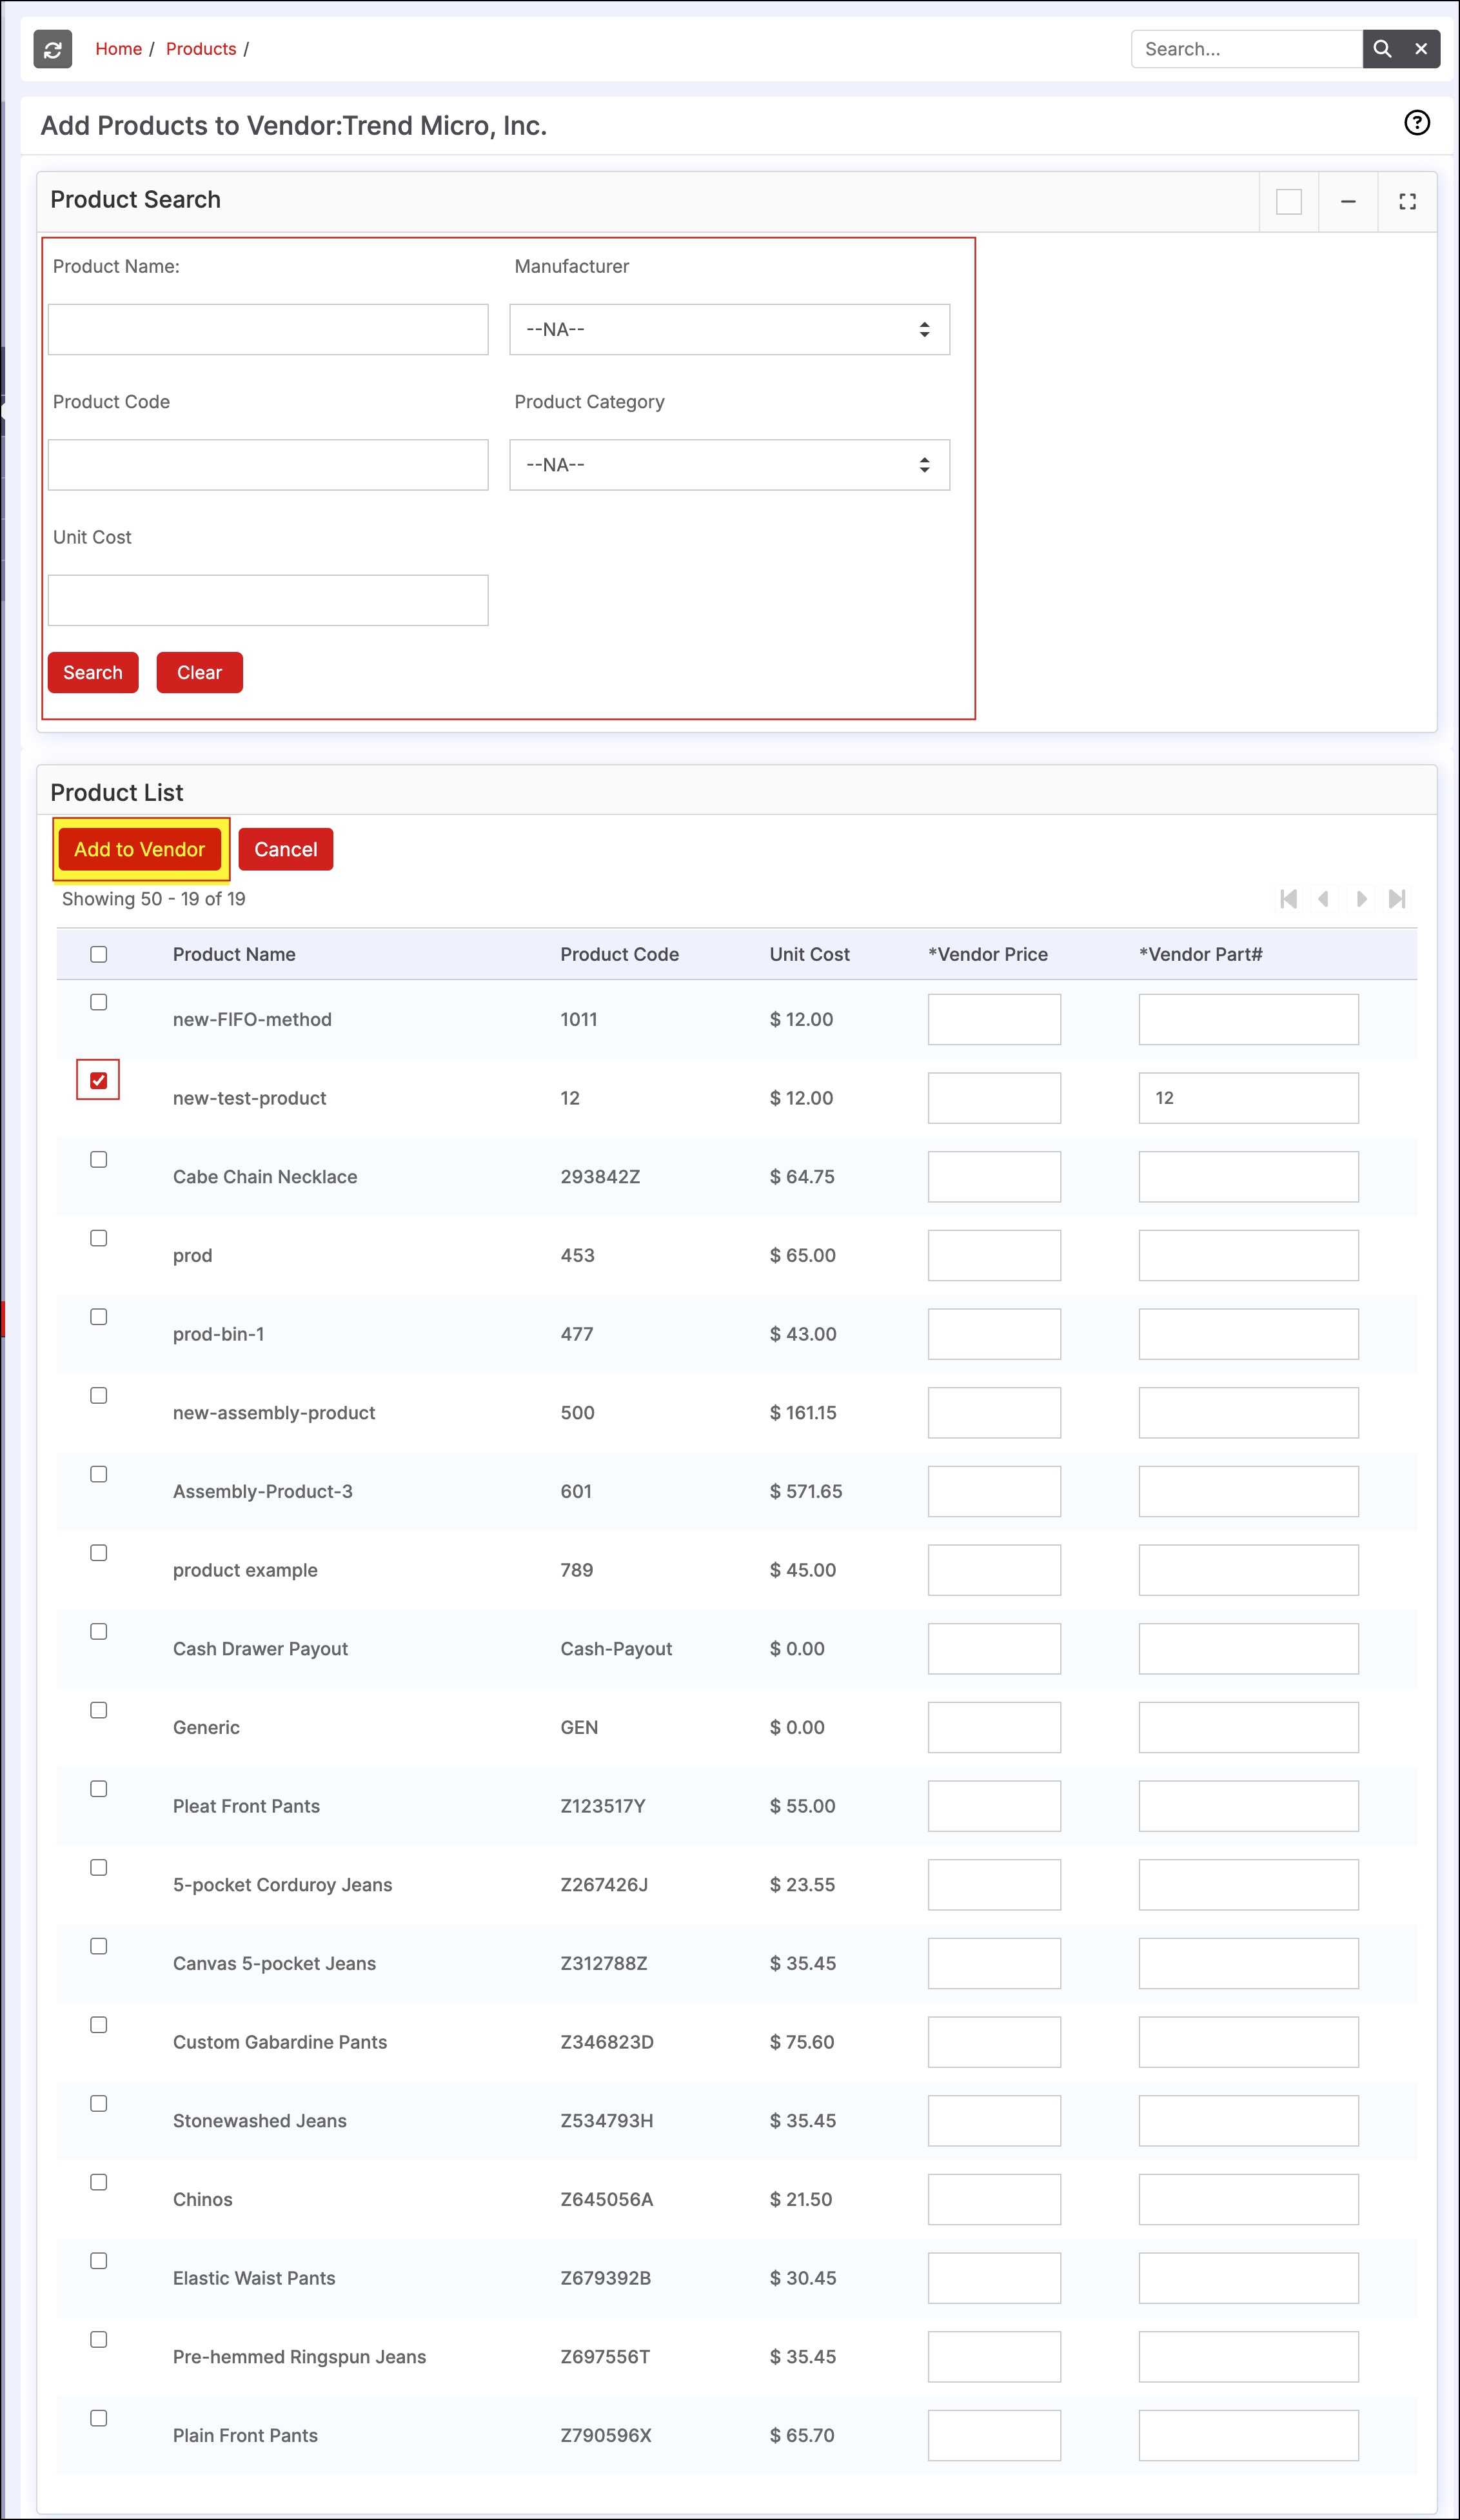Check the Chinos row checkbox
Image resolution: width=1460 pixels, height=2520 pixels.
99,2182
